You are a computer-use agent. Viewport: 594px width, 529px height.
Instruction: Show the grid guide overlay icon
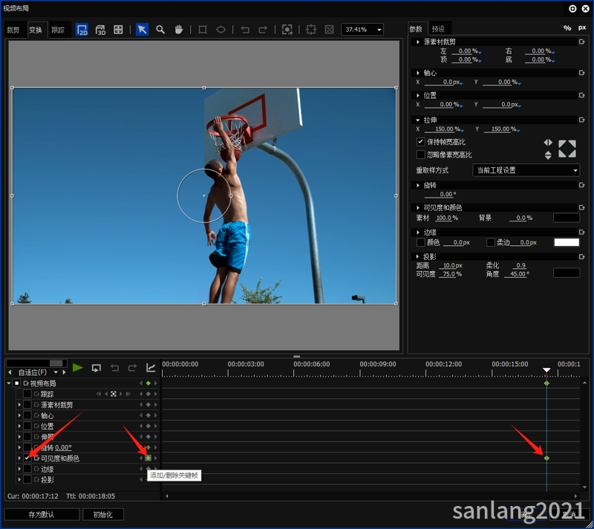pyautogui.click(x=118, y=30)
